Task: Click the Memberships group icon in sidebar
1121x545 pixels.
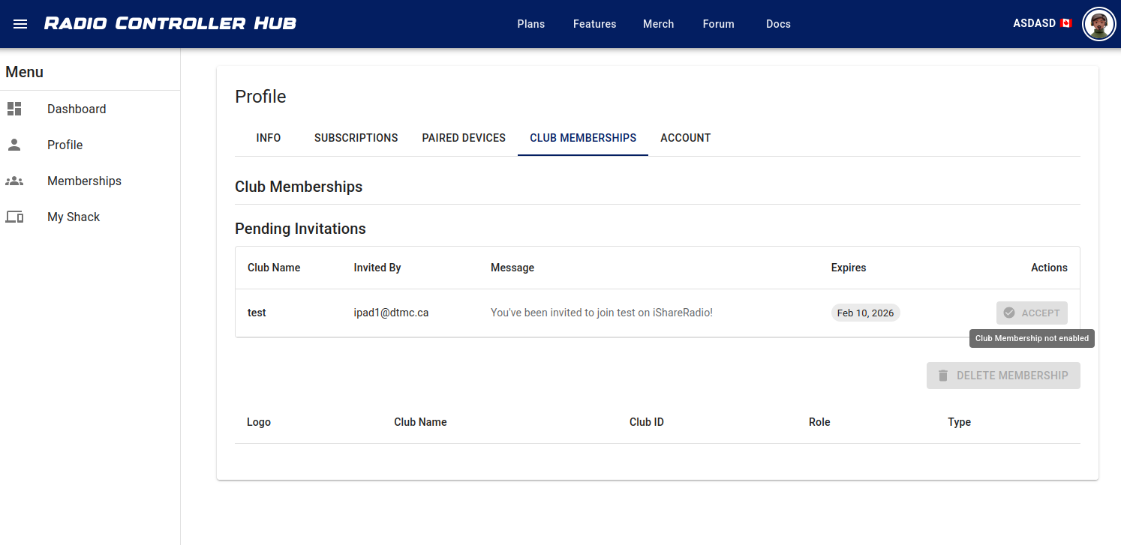Action: pyautogui.click(x=14, y=181)
